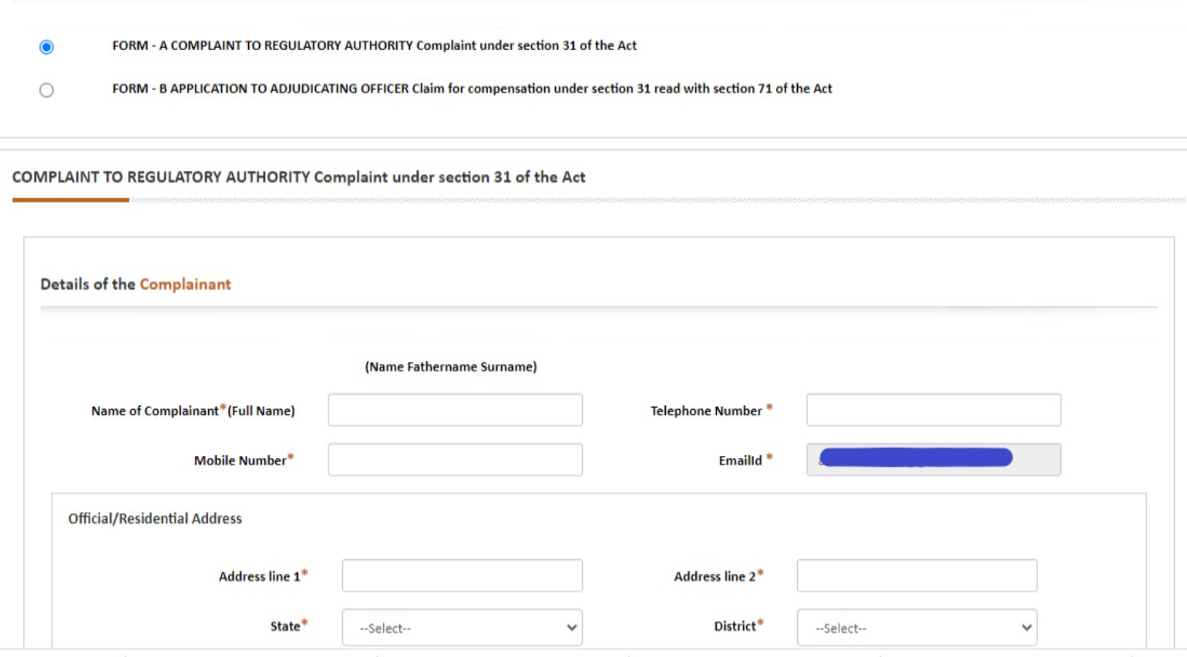Click the Address line 2 input field
This screenshot has width=1187, height=657.
(916, 575)
